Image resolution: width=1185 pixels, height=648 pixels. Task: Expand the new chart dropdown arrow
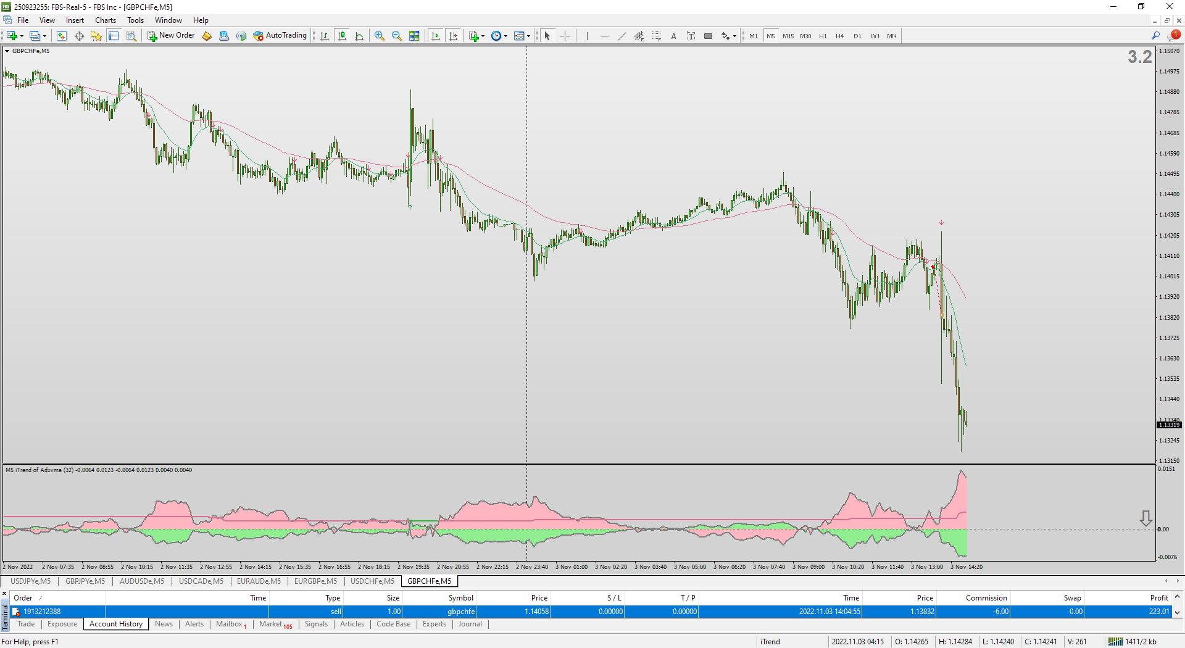(x=22, y=36)
